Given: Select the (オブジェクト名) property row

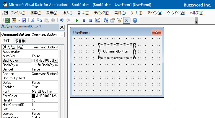Looking at the screenshot, I should click(30, 47).
